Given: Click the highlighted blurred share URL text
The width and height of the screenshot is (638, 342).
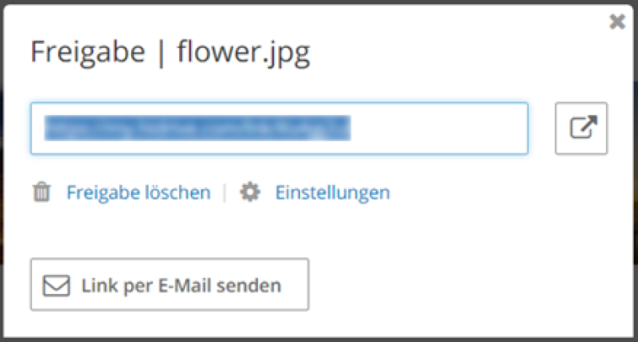Looking at the screenshot, I should 198,128.
